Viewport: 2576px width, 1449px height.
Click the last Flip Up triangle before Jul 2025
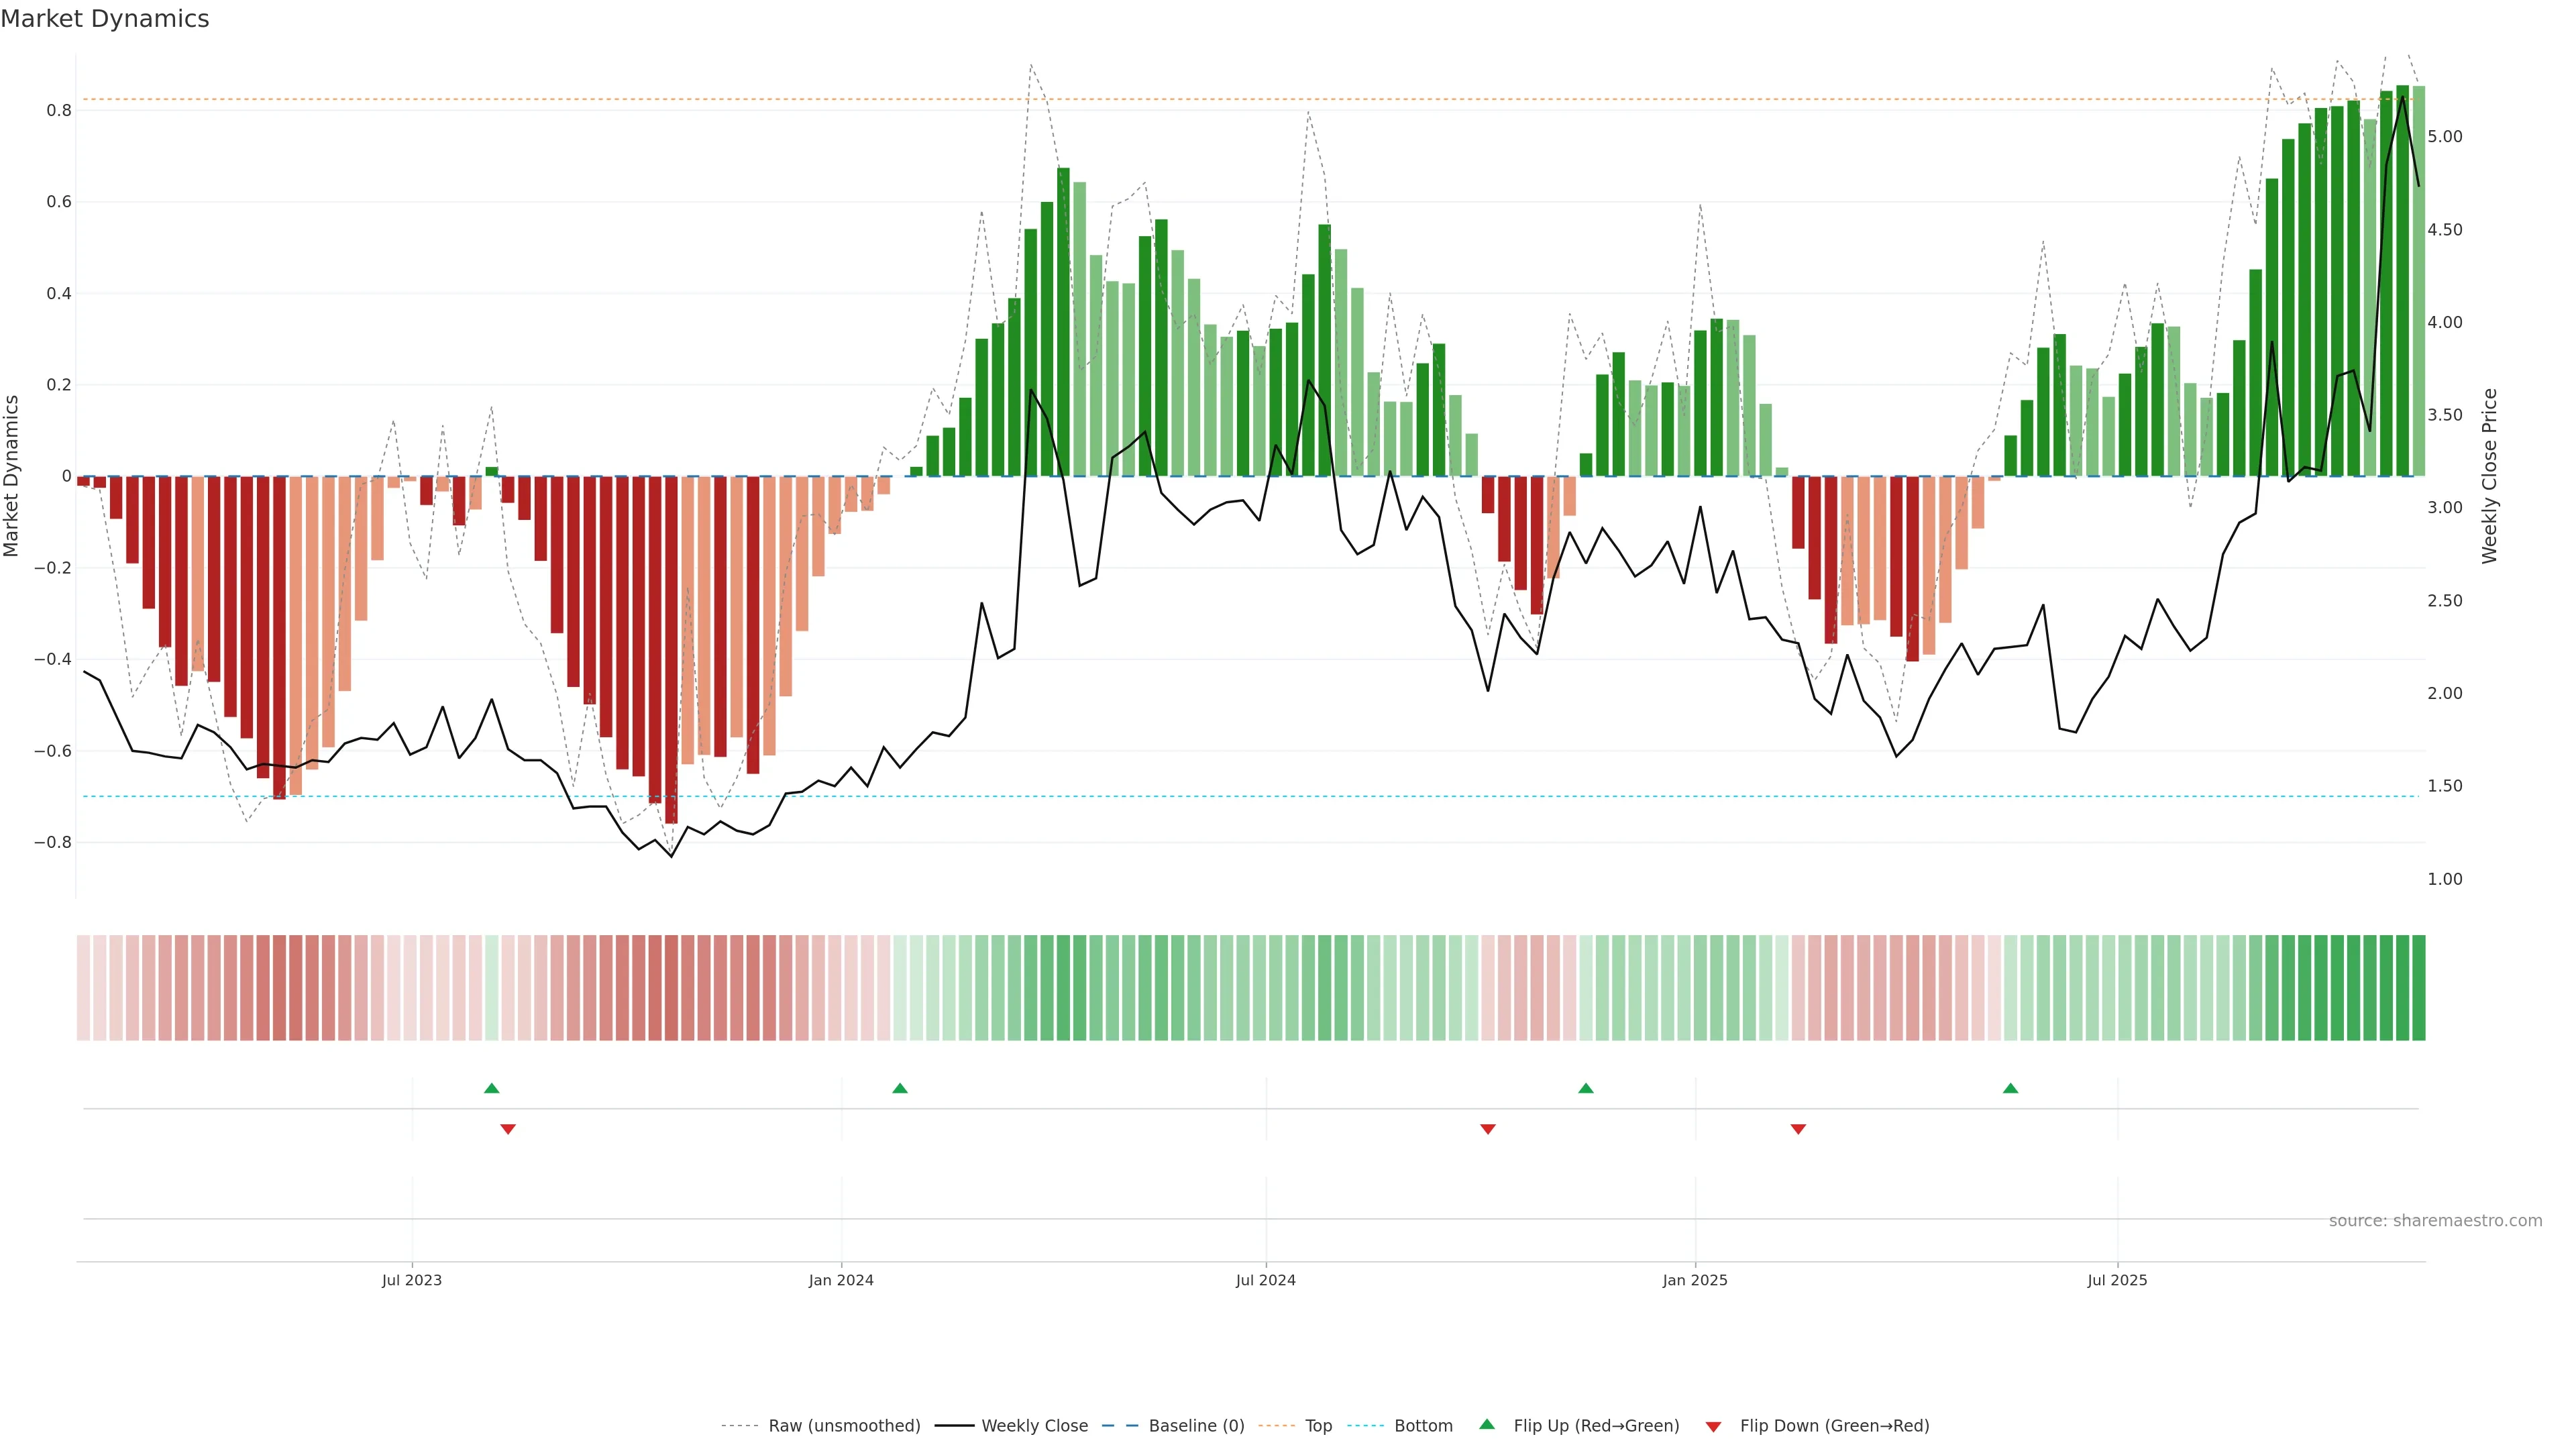pos(2010,1088)
